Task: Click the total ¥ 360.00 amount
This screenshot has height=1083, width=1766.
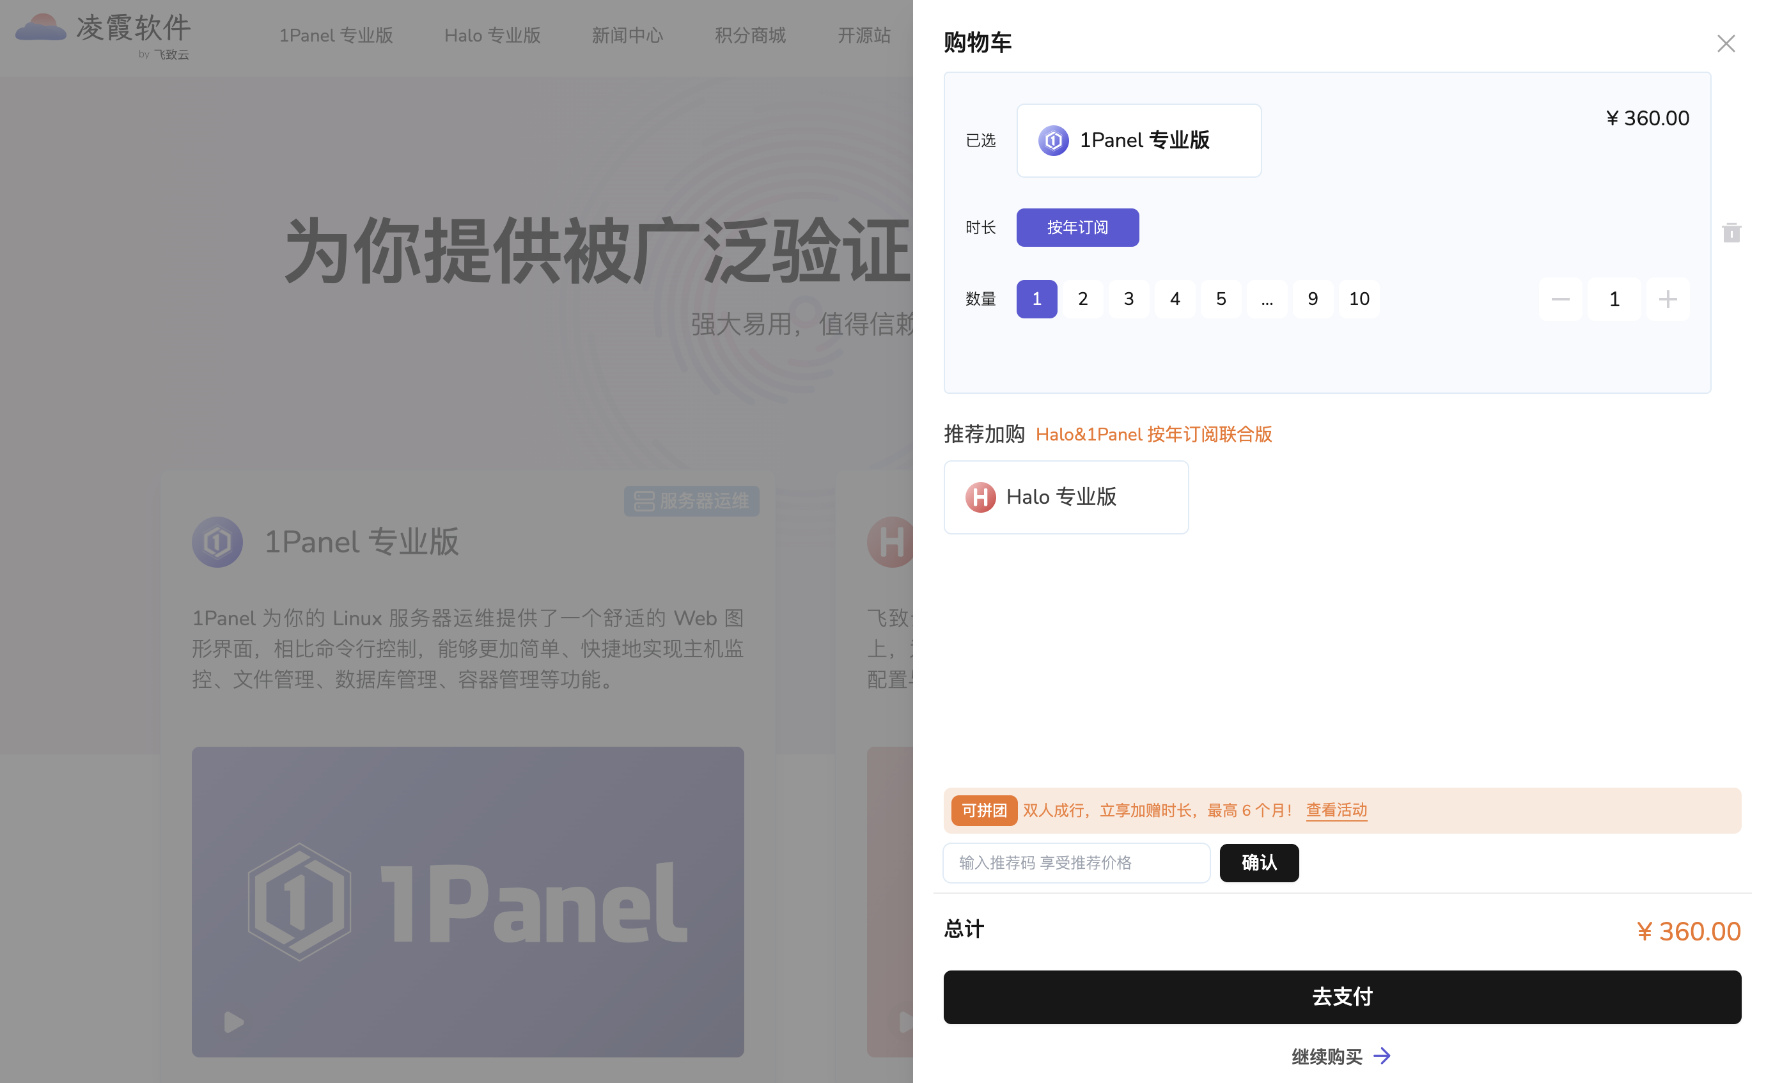Action: click(1689, 931)
